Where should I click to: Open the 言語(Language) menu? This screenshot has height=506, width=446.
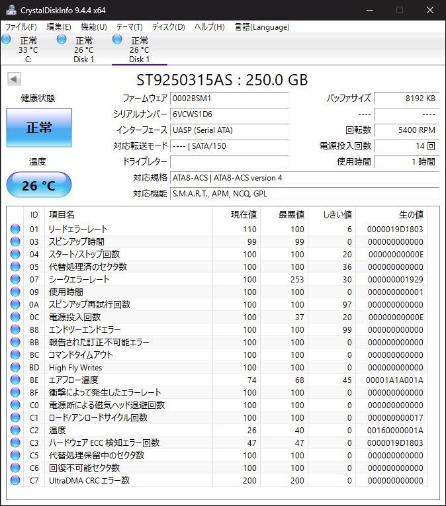(262, 26)
